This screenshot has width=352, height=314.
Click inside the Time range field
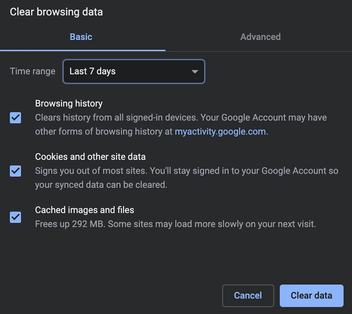pyautogui.click(x=134, y=71)
